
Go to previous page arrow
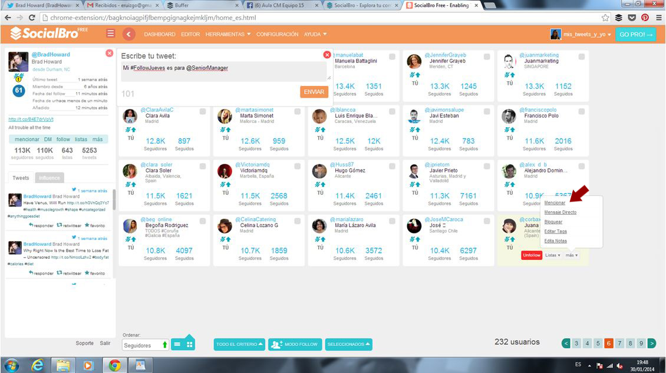point(566,343)
